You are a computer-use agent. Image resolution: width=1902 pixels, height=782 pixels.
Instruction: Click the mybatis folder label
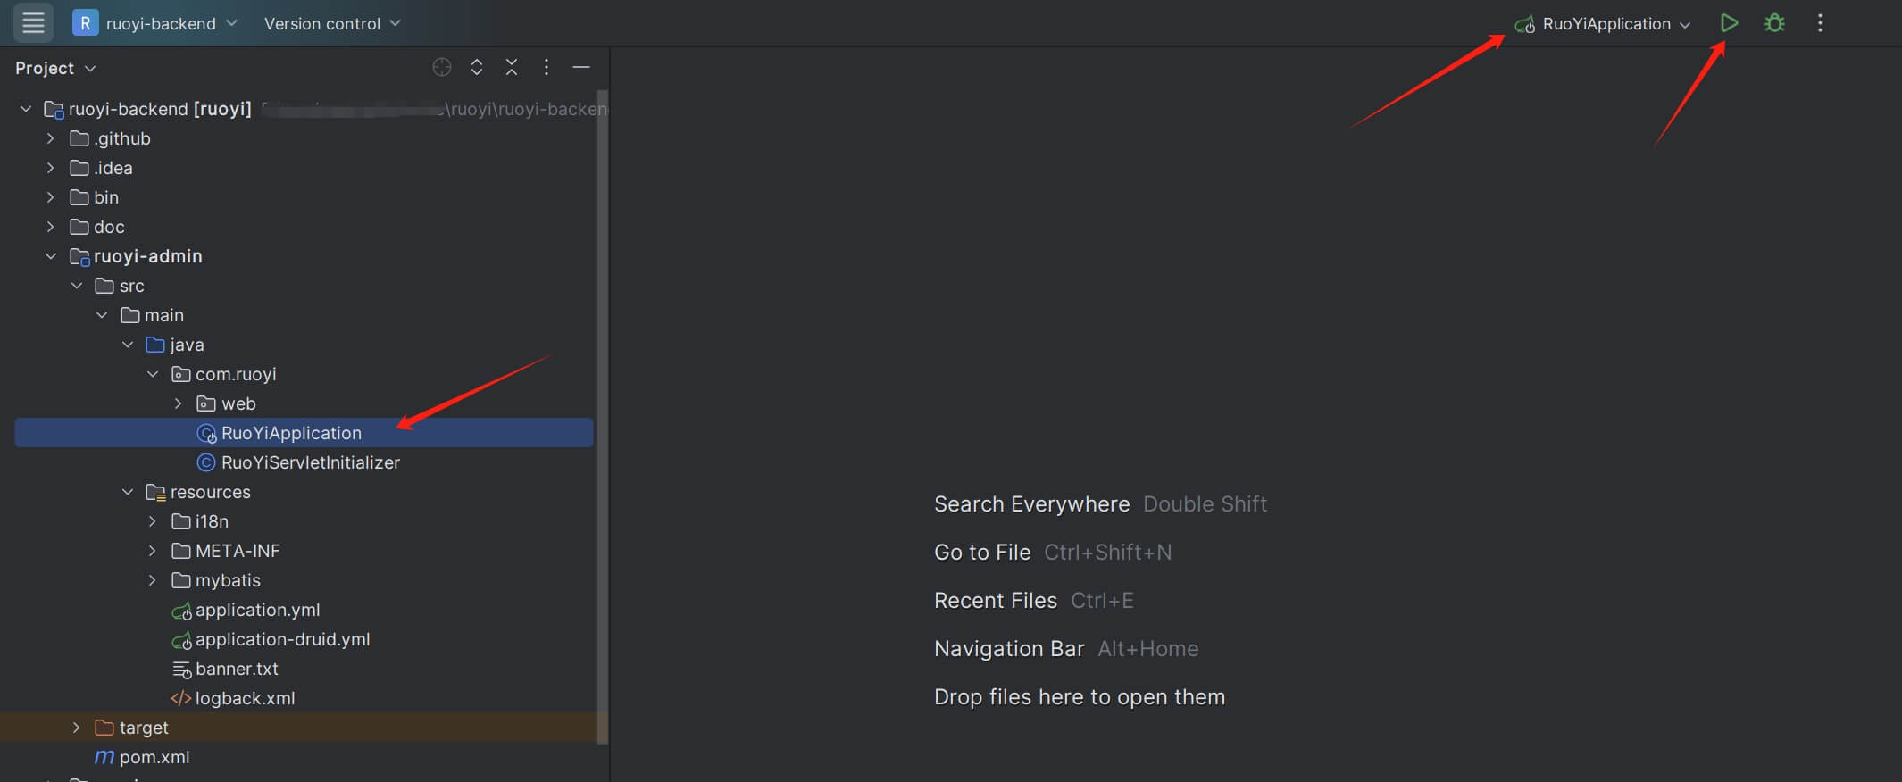click(x=228, y=580)
